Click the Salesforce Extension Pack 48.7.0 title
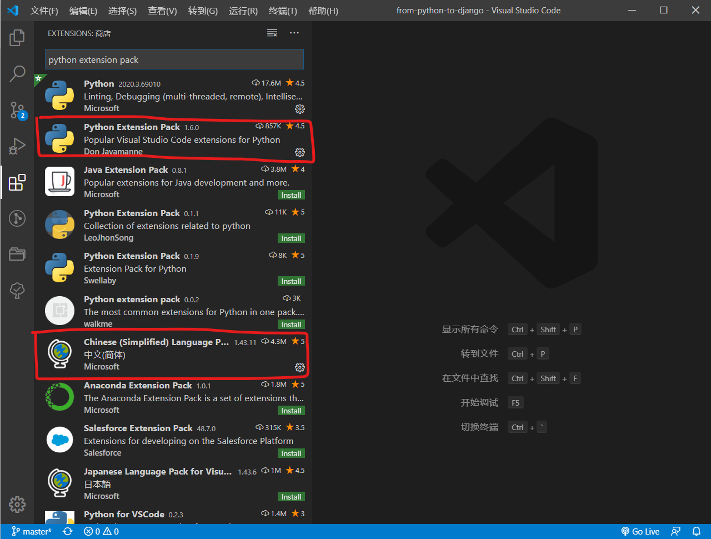Viewport: 711px width, 539px height. (138, 428)
